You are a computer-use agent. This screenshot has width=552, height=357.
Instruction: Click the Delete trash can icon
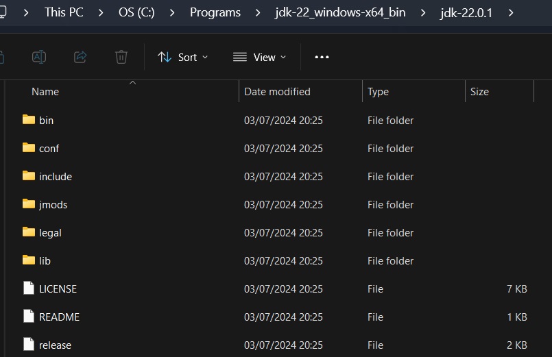pos(121,57)
